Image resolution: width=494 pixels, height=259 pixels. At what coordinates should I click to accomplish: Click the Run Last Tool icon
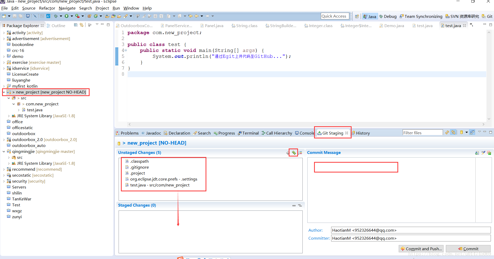pos(77,16)
